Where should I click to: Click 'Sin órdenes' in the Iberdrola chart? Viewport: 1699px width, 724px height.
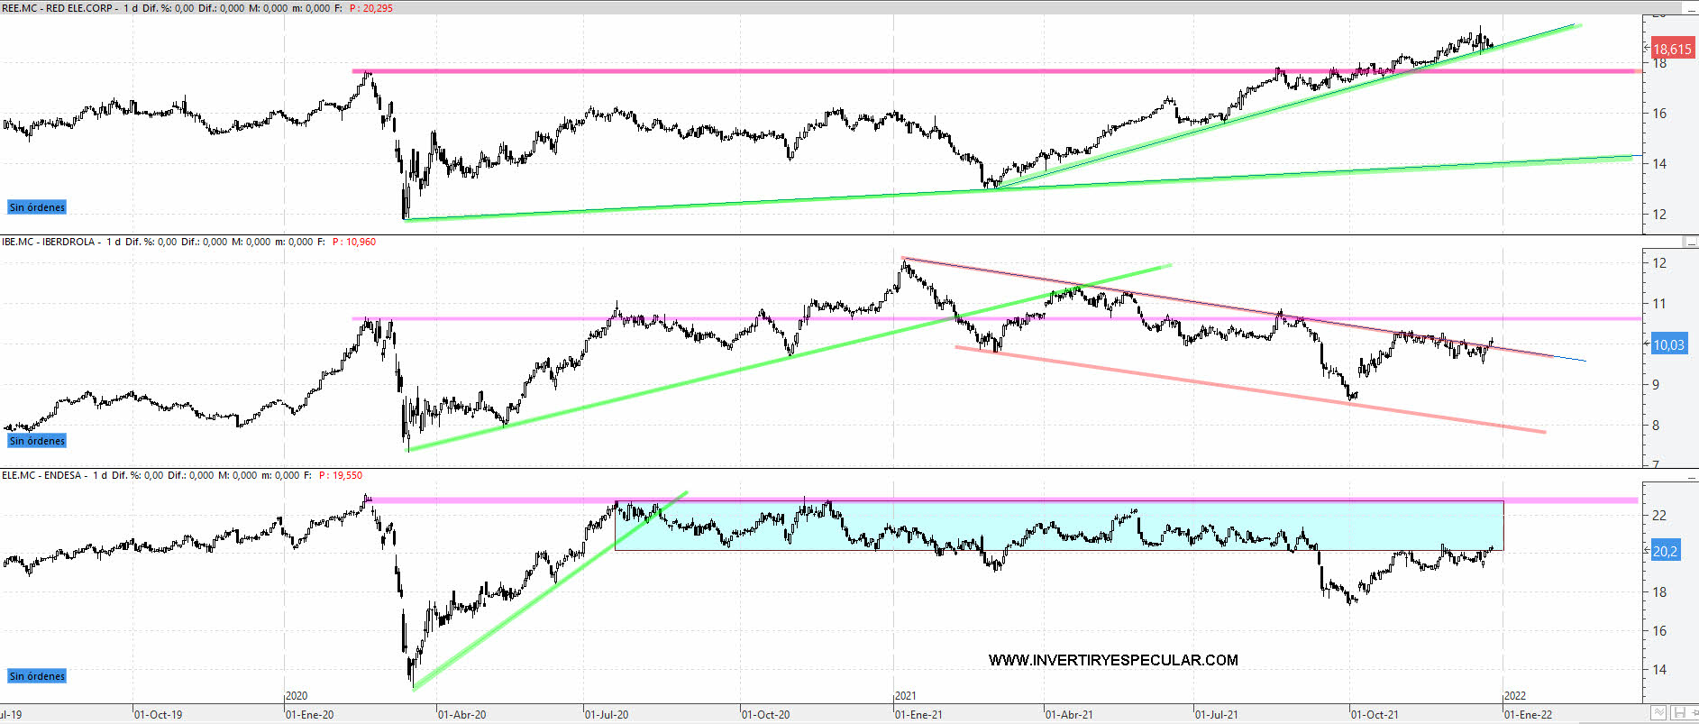37,441
